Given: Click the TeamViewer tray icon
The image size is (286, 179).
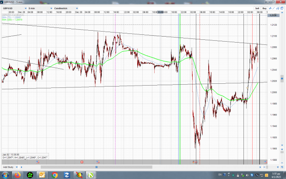Looking at the screenshot, I should [x=252, y=175].
